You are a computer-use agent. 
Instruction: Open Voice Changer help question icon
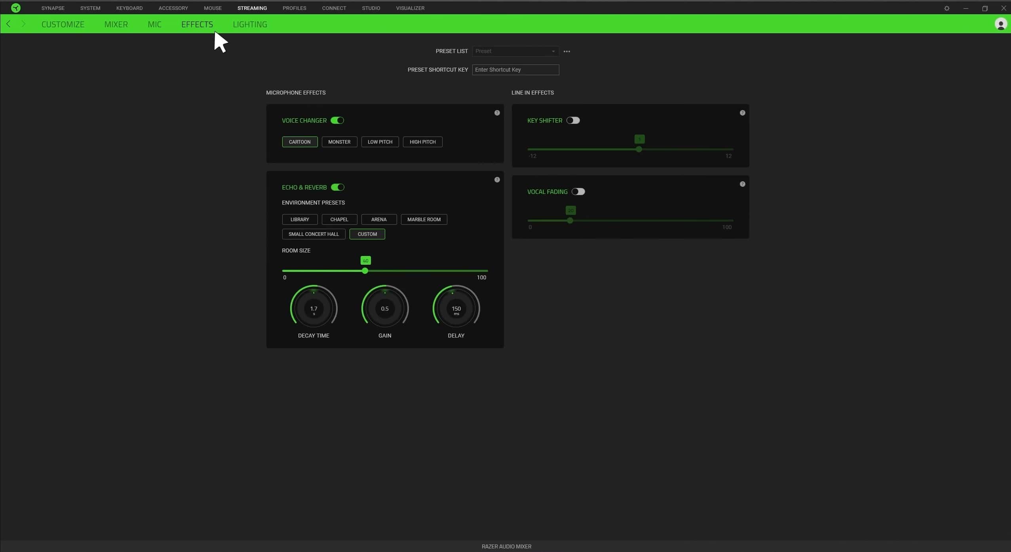pos(497,113)
